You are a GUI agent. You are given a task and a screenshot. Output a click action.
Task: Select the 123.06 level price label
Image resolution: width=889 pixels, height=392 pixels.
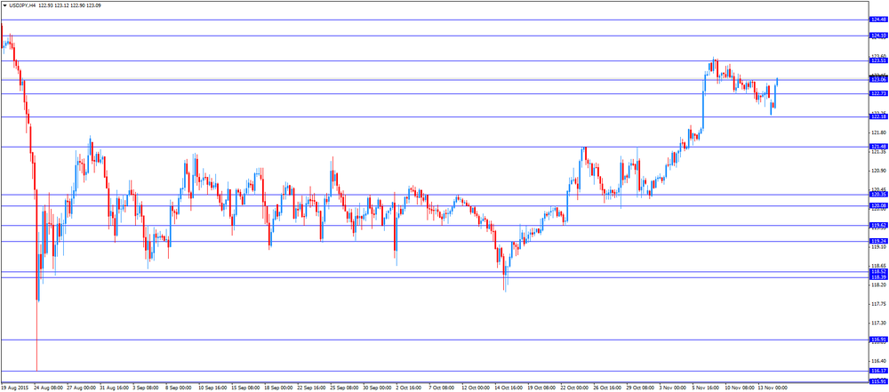(x=878, y=80)
